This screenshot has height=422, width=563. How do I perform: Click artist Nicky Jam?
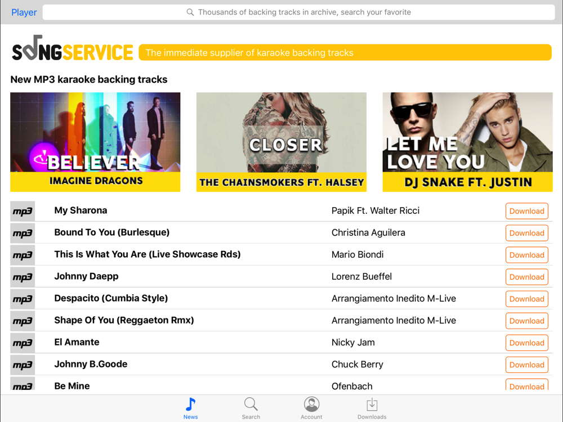(x=353, y=342)
